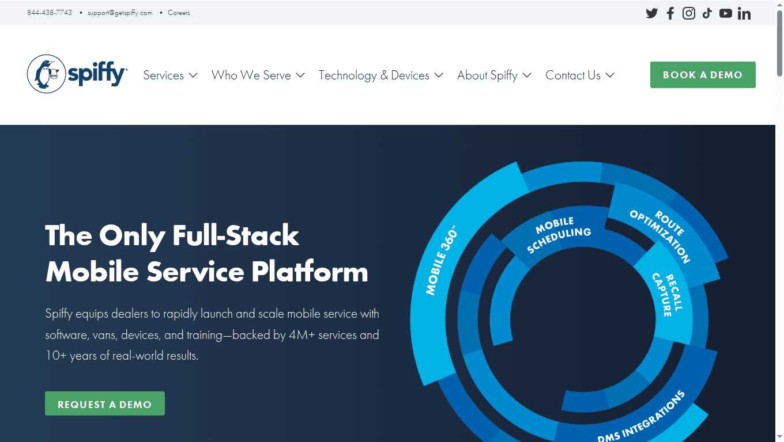The image size is (784, 442).
Task: Visit Spiffy's Instagram profile
Action: point(688,13)
